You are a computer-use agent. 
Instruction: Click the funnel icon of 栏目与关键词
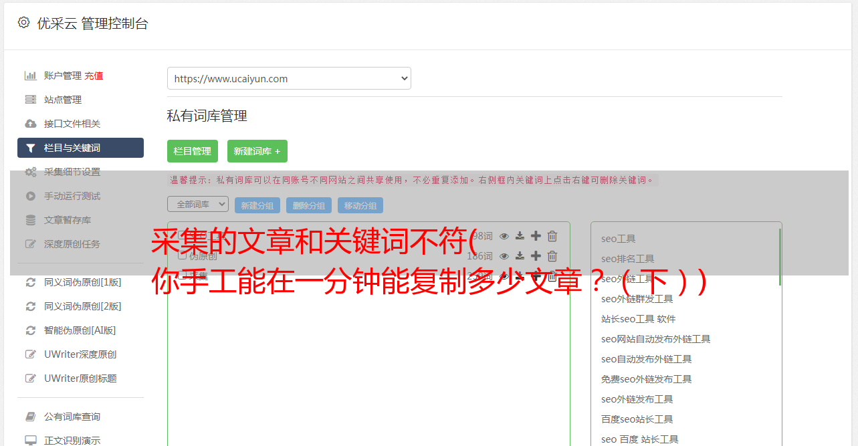31,148
